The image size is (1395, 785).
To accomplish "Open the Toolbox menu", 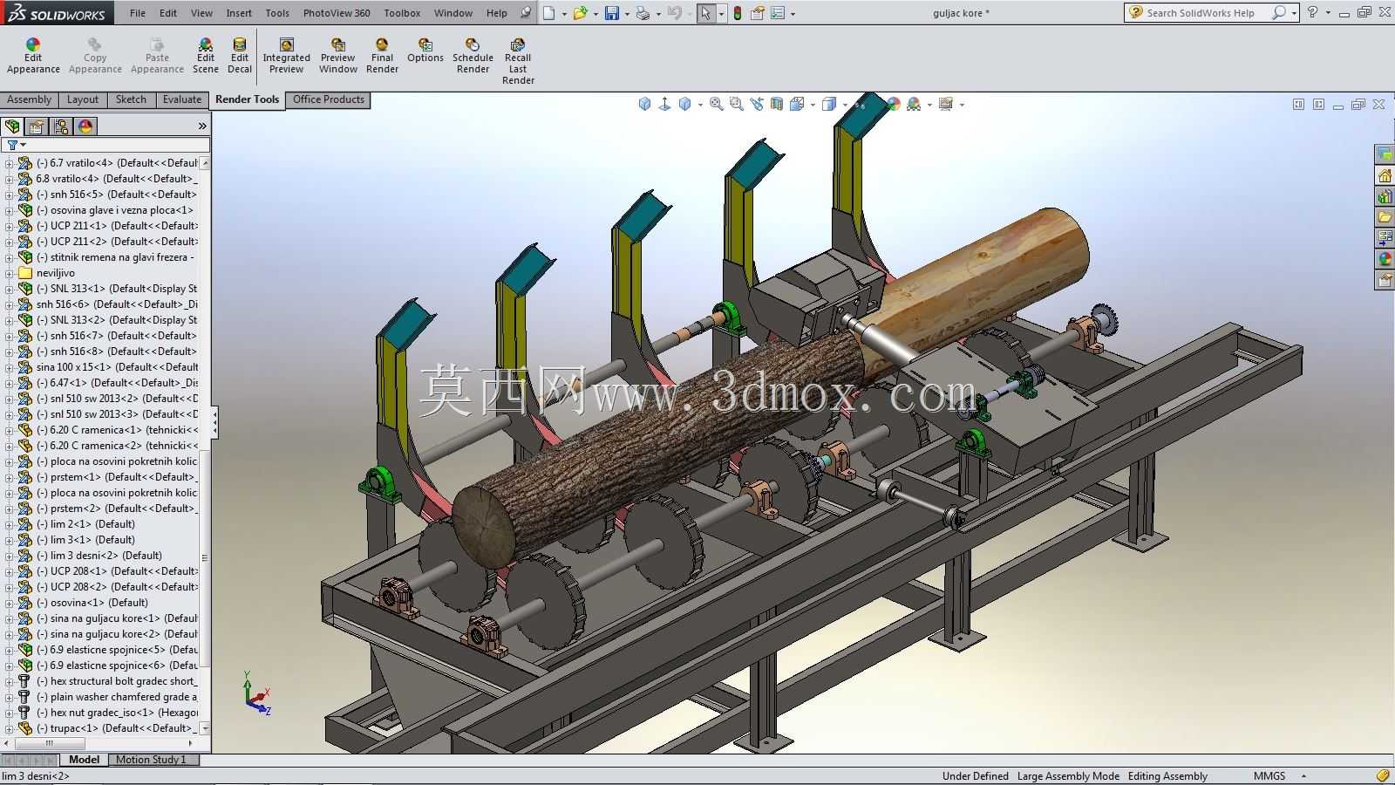I will (402, 13).
